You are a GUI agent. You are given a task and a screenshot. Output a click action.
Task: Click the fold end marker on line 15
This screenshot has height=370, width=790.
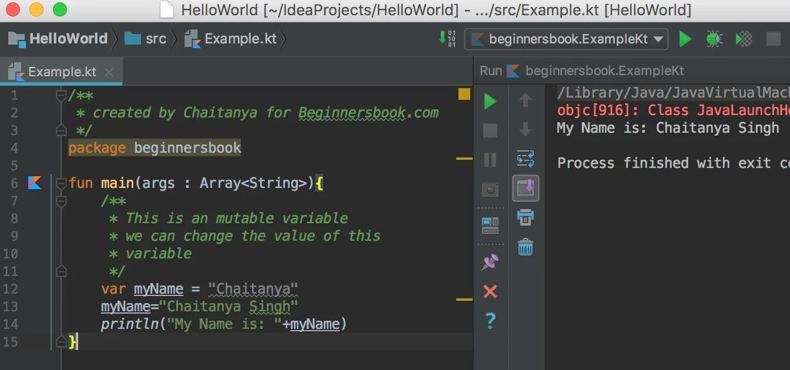coord(61,341)
